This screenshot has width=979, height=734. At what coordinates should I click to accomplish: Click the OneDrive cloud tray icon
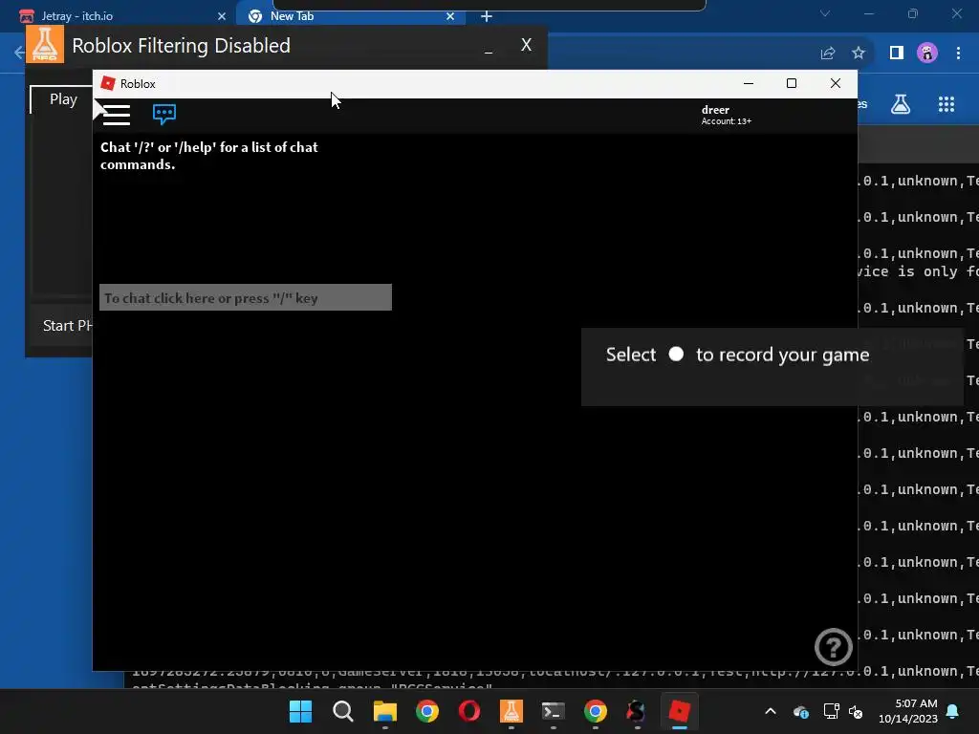[x=801, y=711]
